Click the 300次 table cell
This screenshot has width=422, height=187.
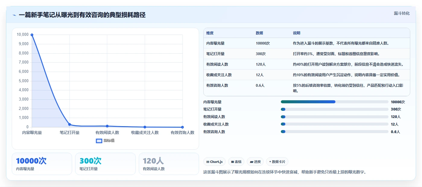click(261, 54)
